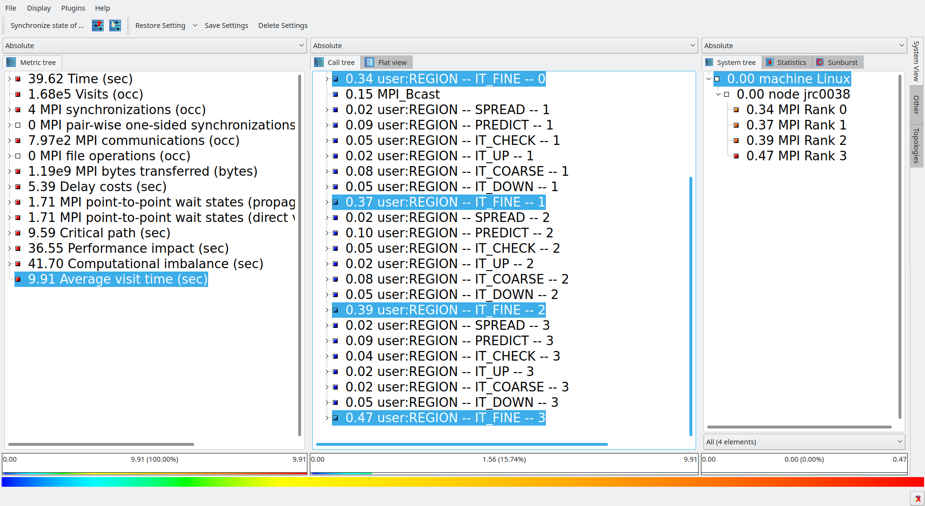Click the color icon beside Critical path

click(x=18, y=233)
